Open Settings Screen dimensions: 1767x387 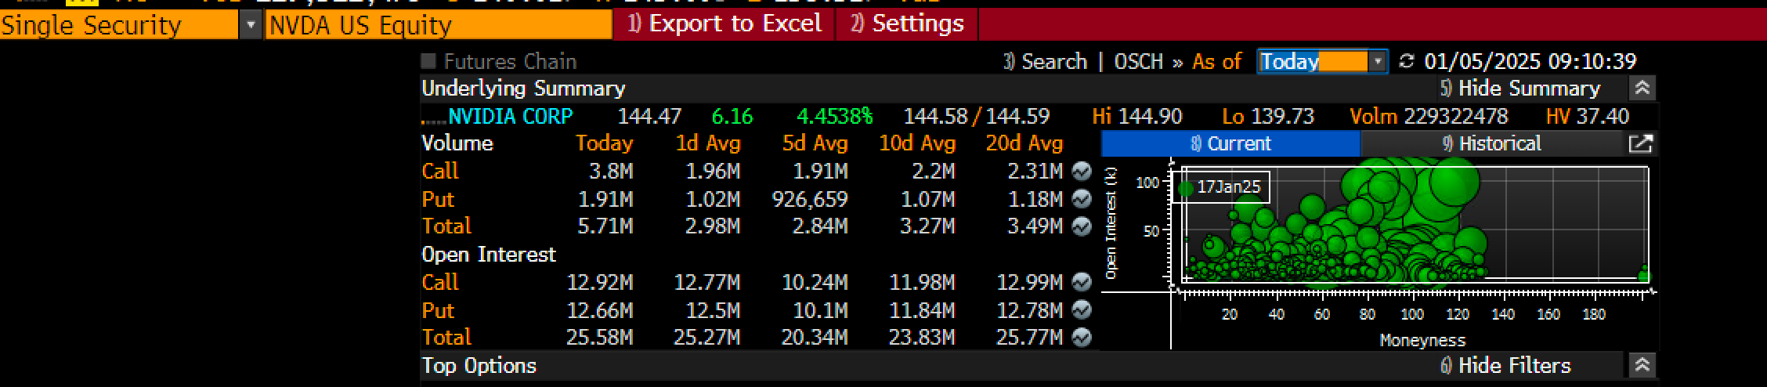click(907, 24)
